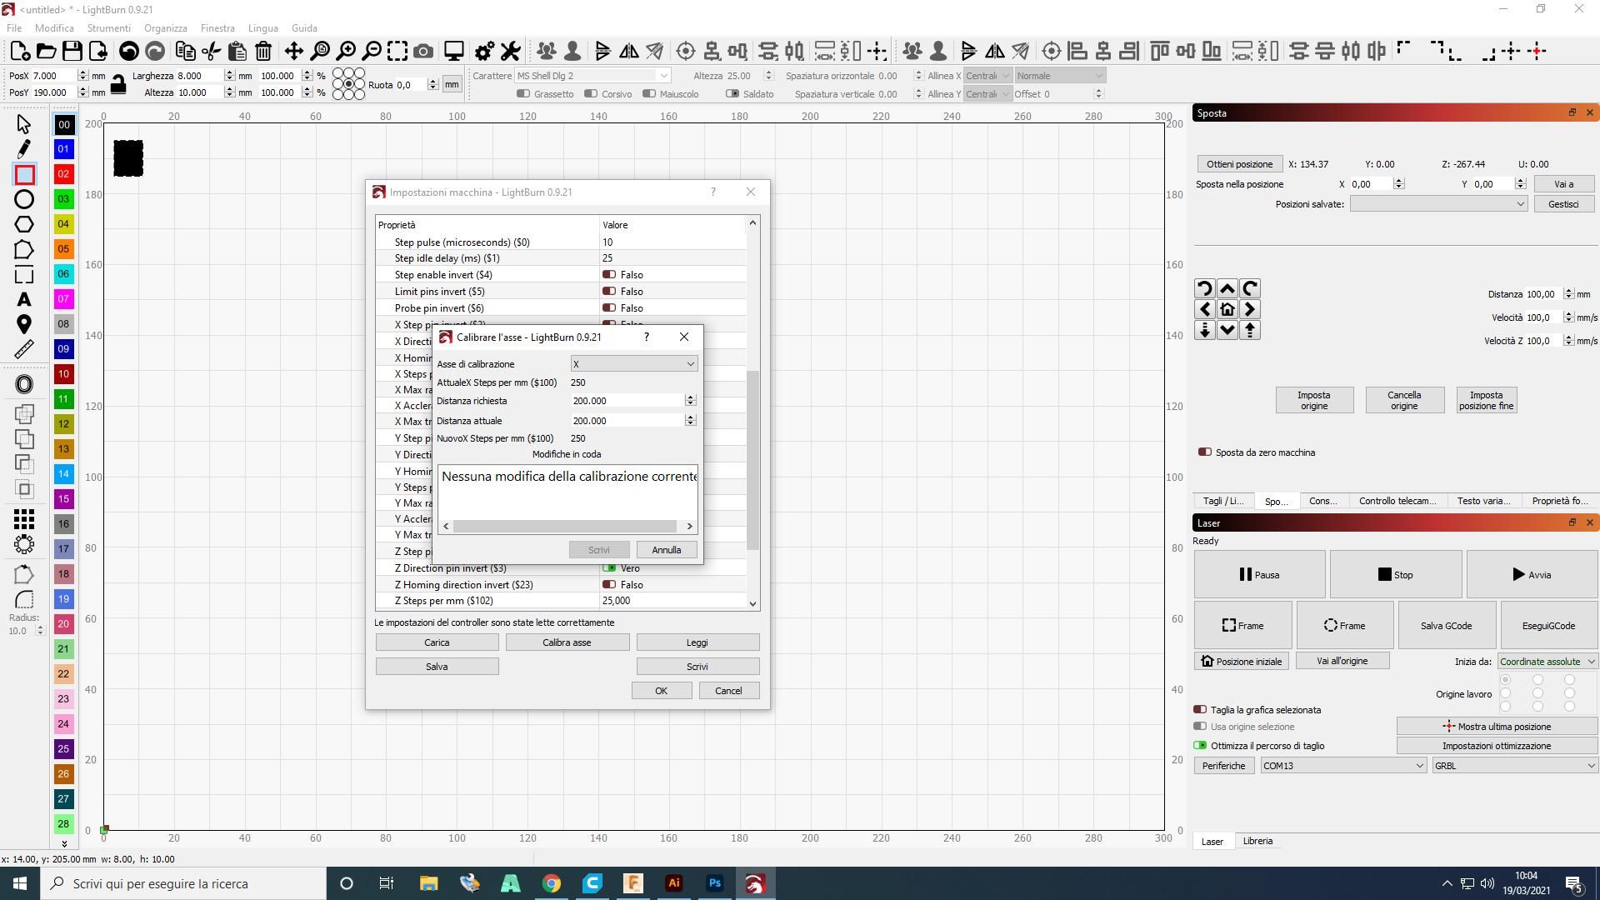This screenshot has width=1600, height=900.
Task: Select the red color swatch 02
Action: tap(63, 174)
